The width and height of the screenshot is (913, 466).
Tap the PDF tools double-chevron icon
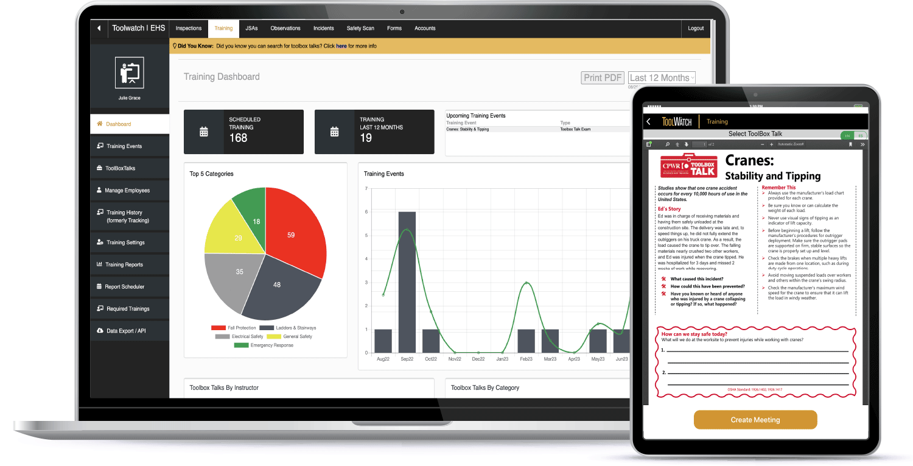pyautogui.click(x=862, y=144)
